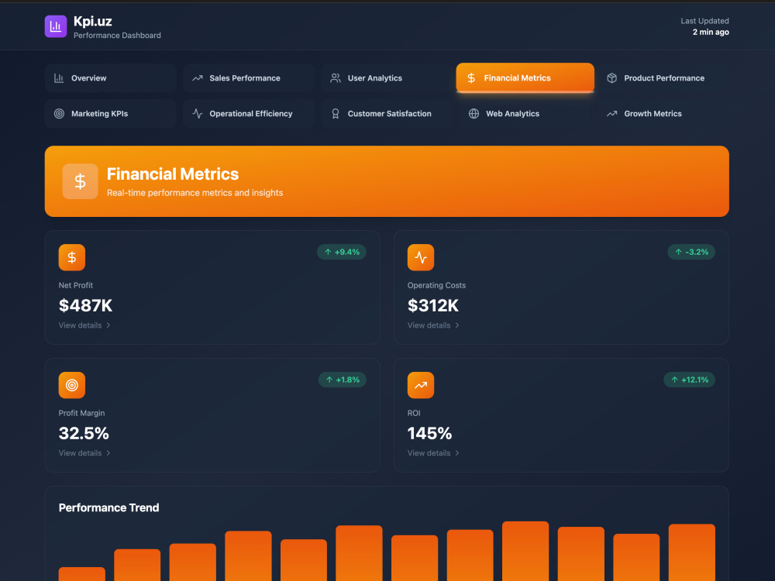Image resolution: width=775 pixels, height=581 pixels.
Task: View details for ROI
Action: (x=433, y=453)
